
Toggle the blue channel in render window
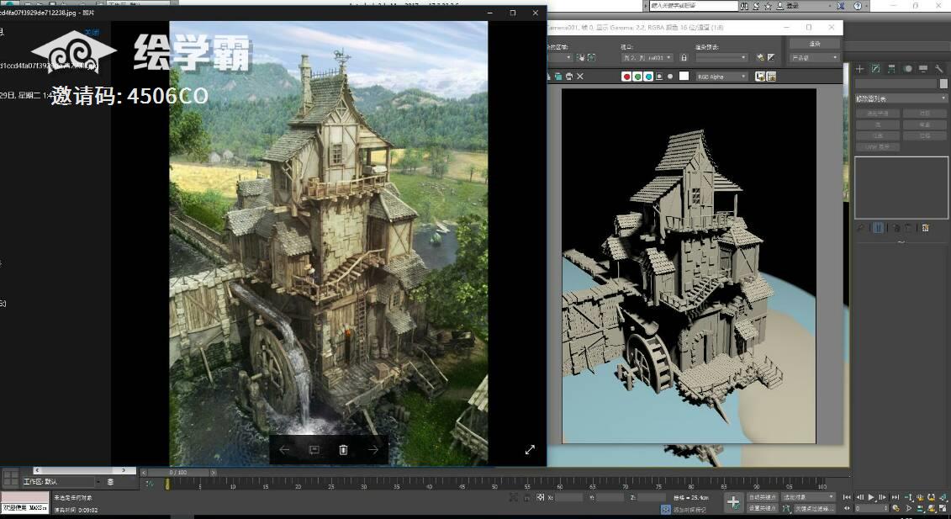coord(648,77)
